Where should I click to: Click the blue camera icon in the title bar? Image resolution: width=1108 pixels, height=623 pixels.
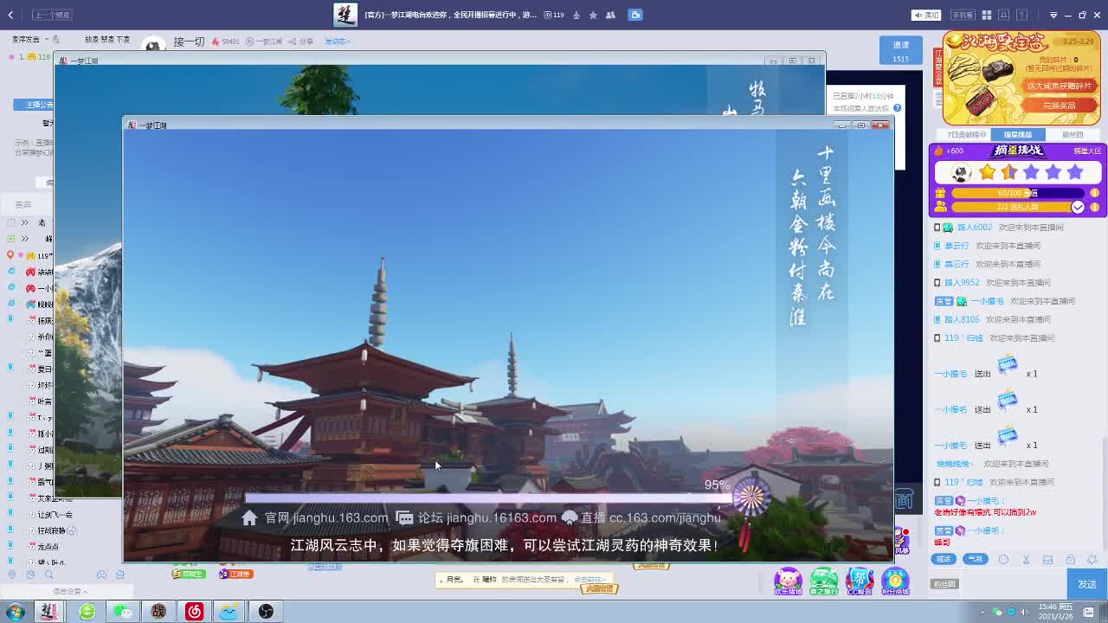(635, 15)
